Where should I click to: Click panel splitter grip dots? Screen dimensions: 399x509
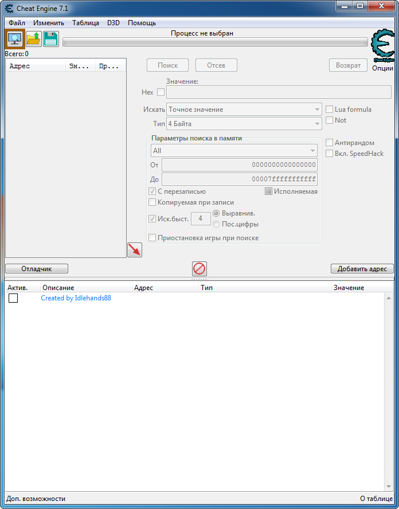[x=199, y=279]
